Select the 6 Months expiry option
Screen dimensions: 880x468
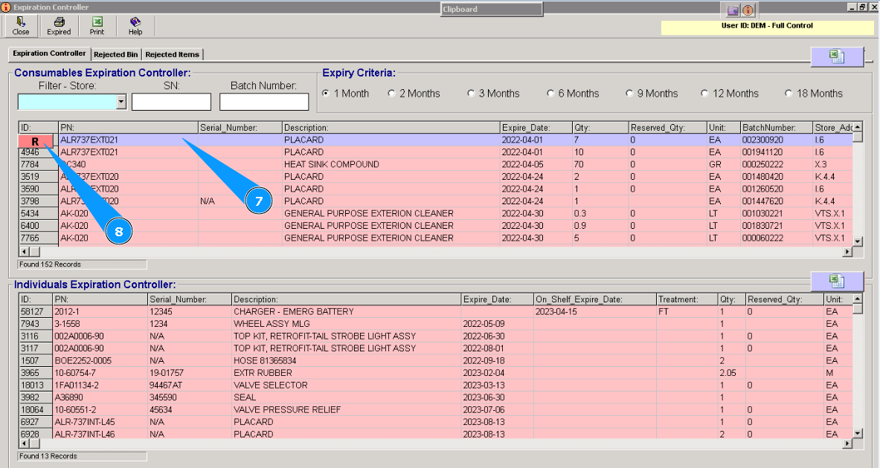click(x=551, y=94)
